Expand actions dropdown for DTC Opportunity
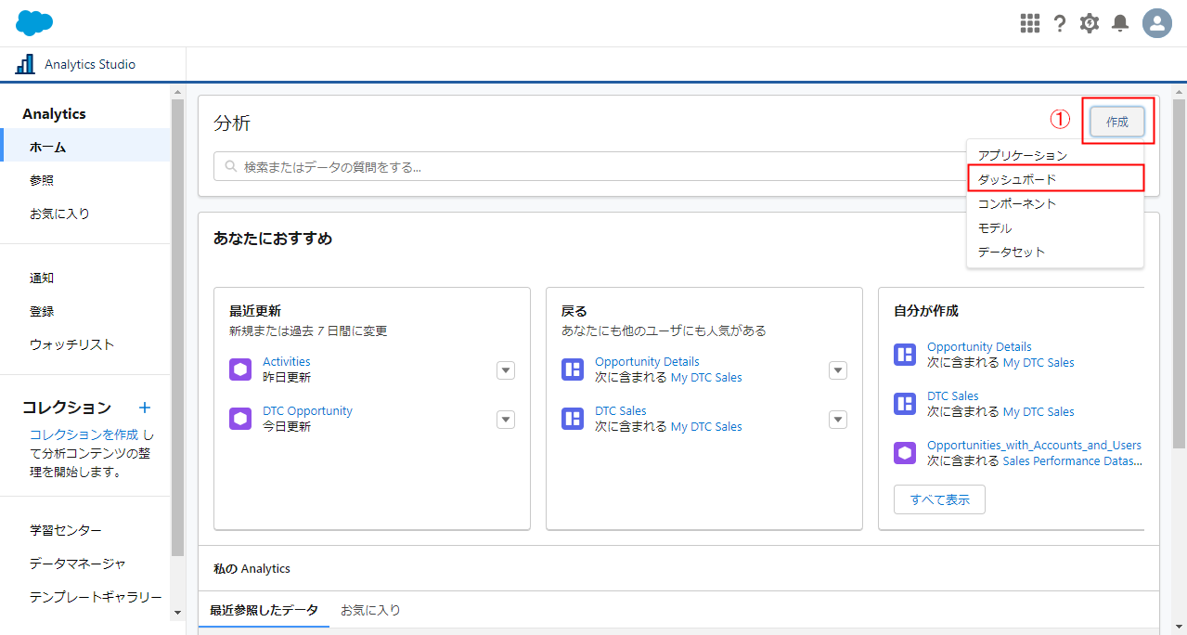Screen dimensions: 1187x635 505,419
